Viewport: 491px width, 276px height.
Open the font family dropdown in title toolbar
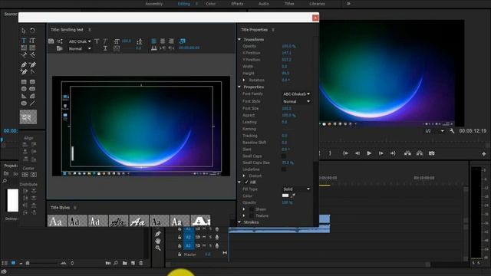[x=80, y=41]
